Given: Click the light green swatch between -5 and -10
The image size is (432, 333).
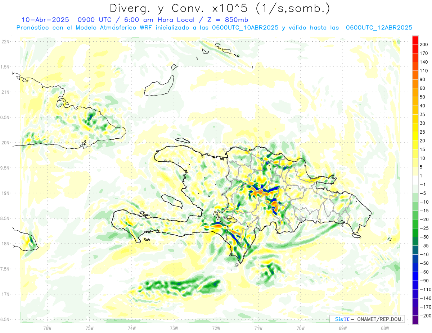Looking at the screenshot, I should [x=415, y=198].
